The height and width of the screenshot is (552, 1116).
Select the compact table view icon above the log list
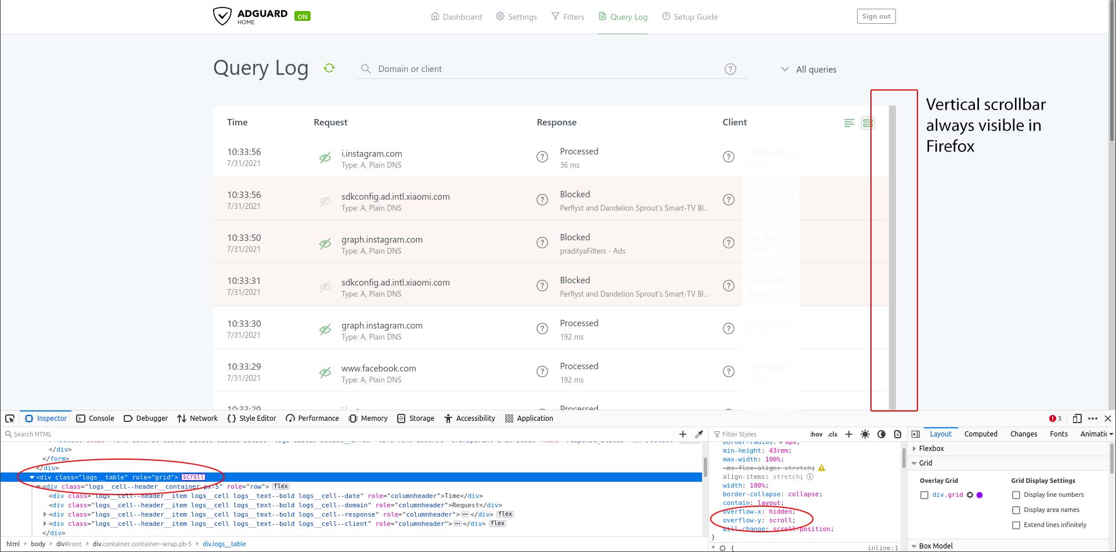pyautogui.click(x=867, y=122)
